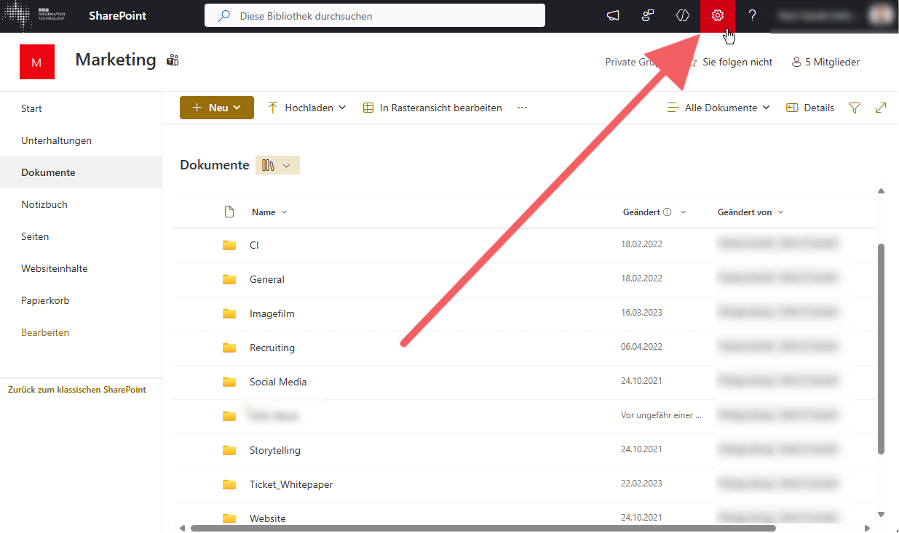Screen dimensions: 899x533
Task: Expand the Alle Dokumente view selector
Action: point(718,108)
